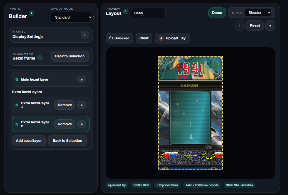The image size is (288, 195).
Task: Expand Extra bezel layer 1 options
Action: point(81,105)
